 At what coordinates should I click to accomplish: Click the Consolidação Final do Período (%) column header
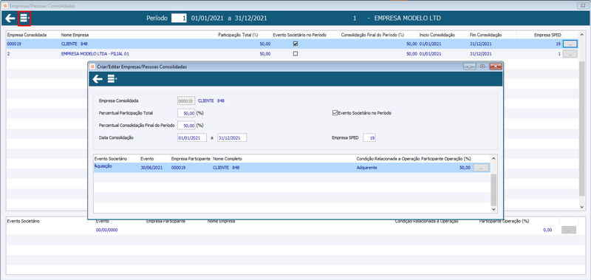pyautogui.click(x=372, y=35)
